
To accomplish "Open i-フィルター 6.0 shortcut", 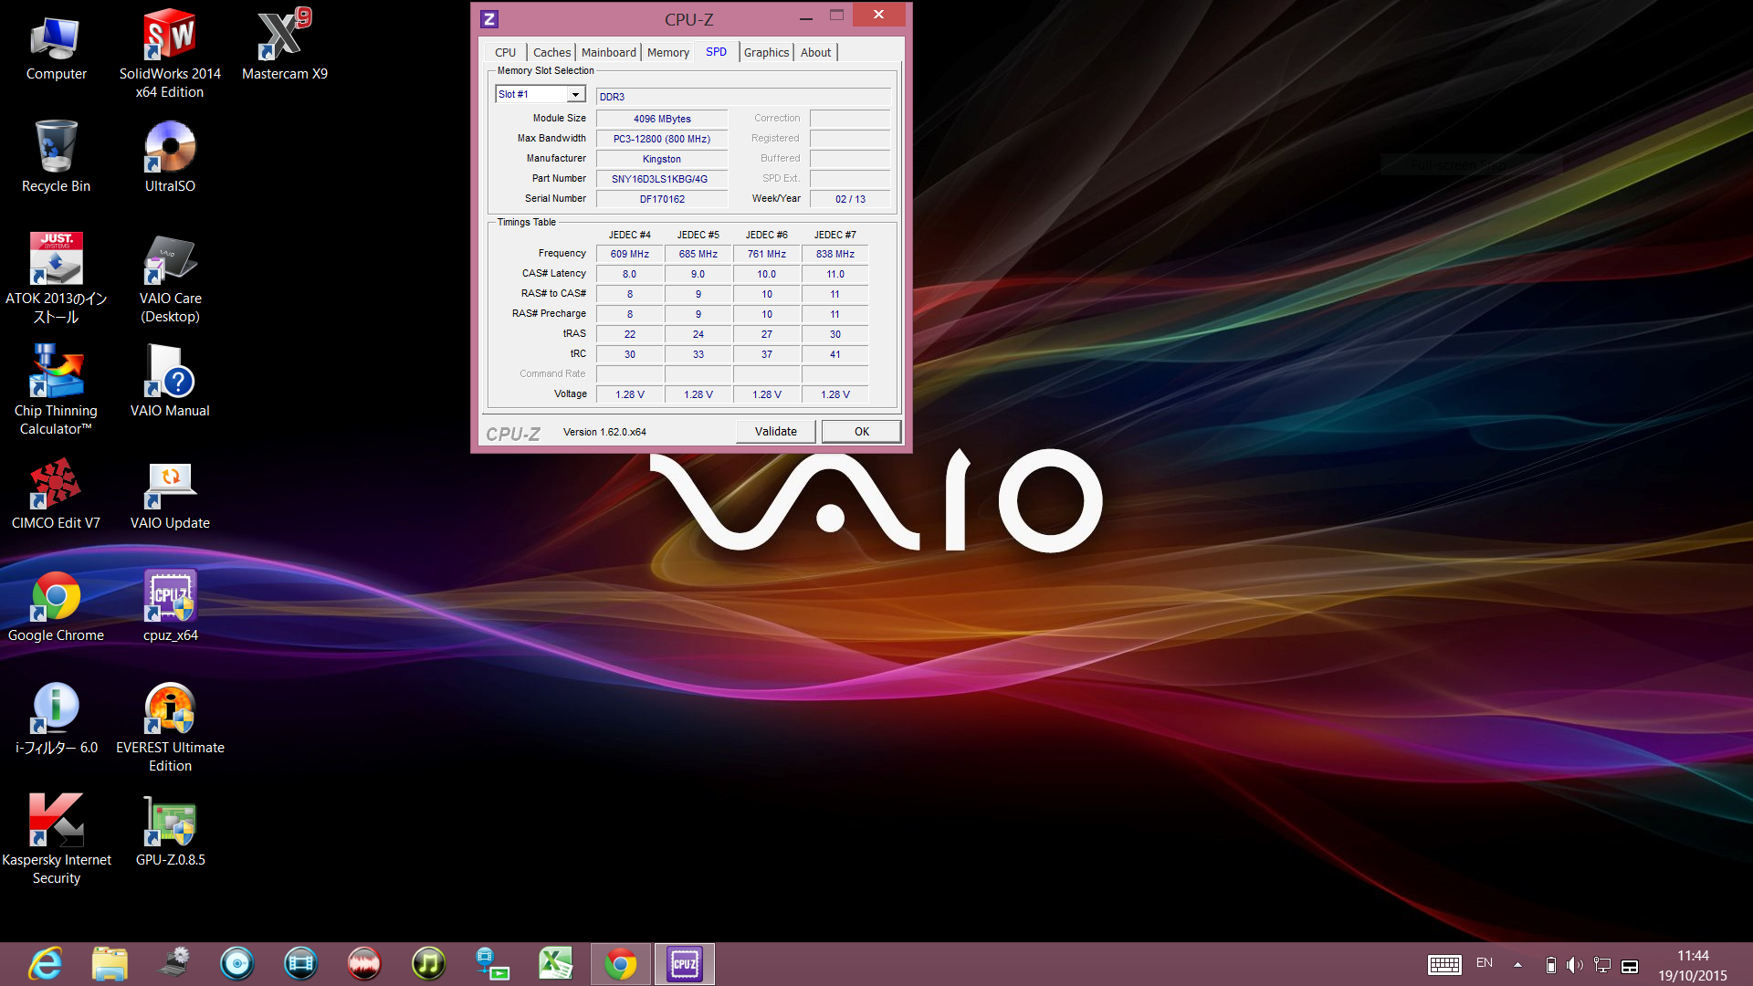I will point(56,718).
